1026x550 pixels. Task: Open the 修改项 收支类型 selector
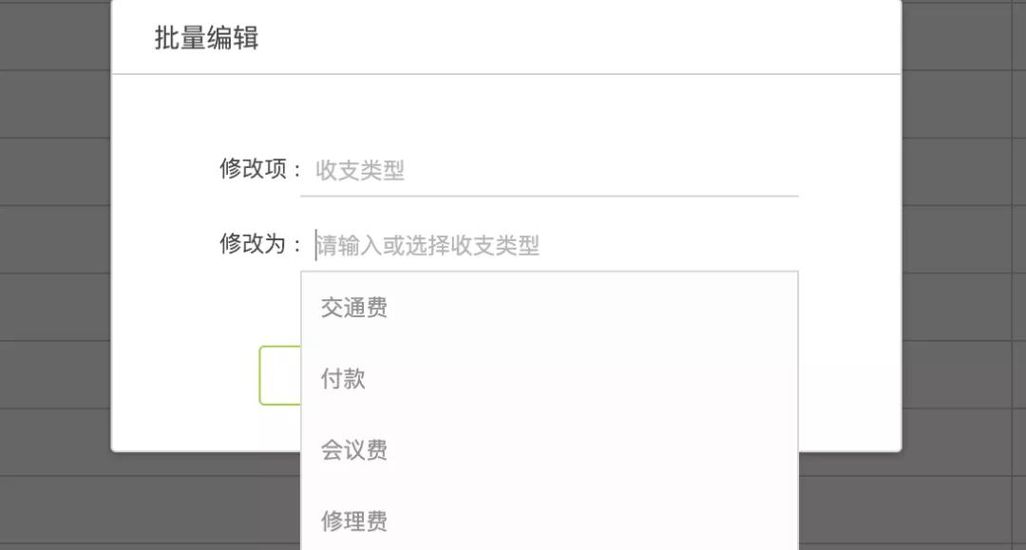point(548,171)
